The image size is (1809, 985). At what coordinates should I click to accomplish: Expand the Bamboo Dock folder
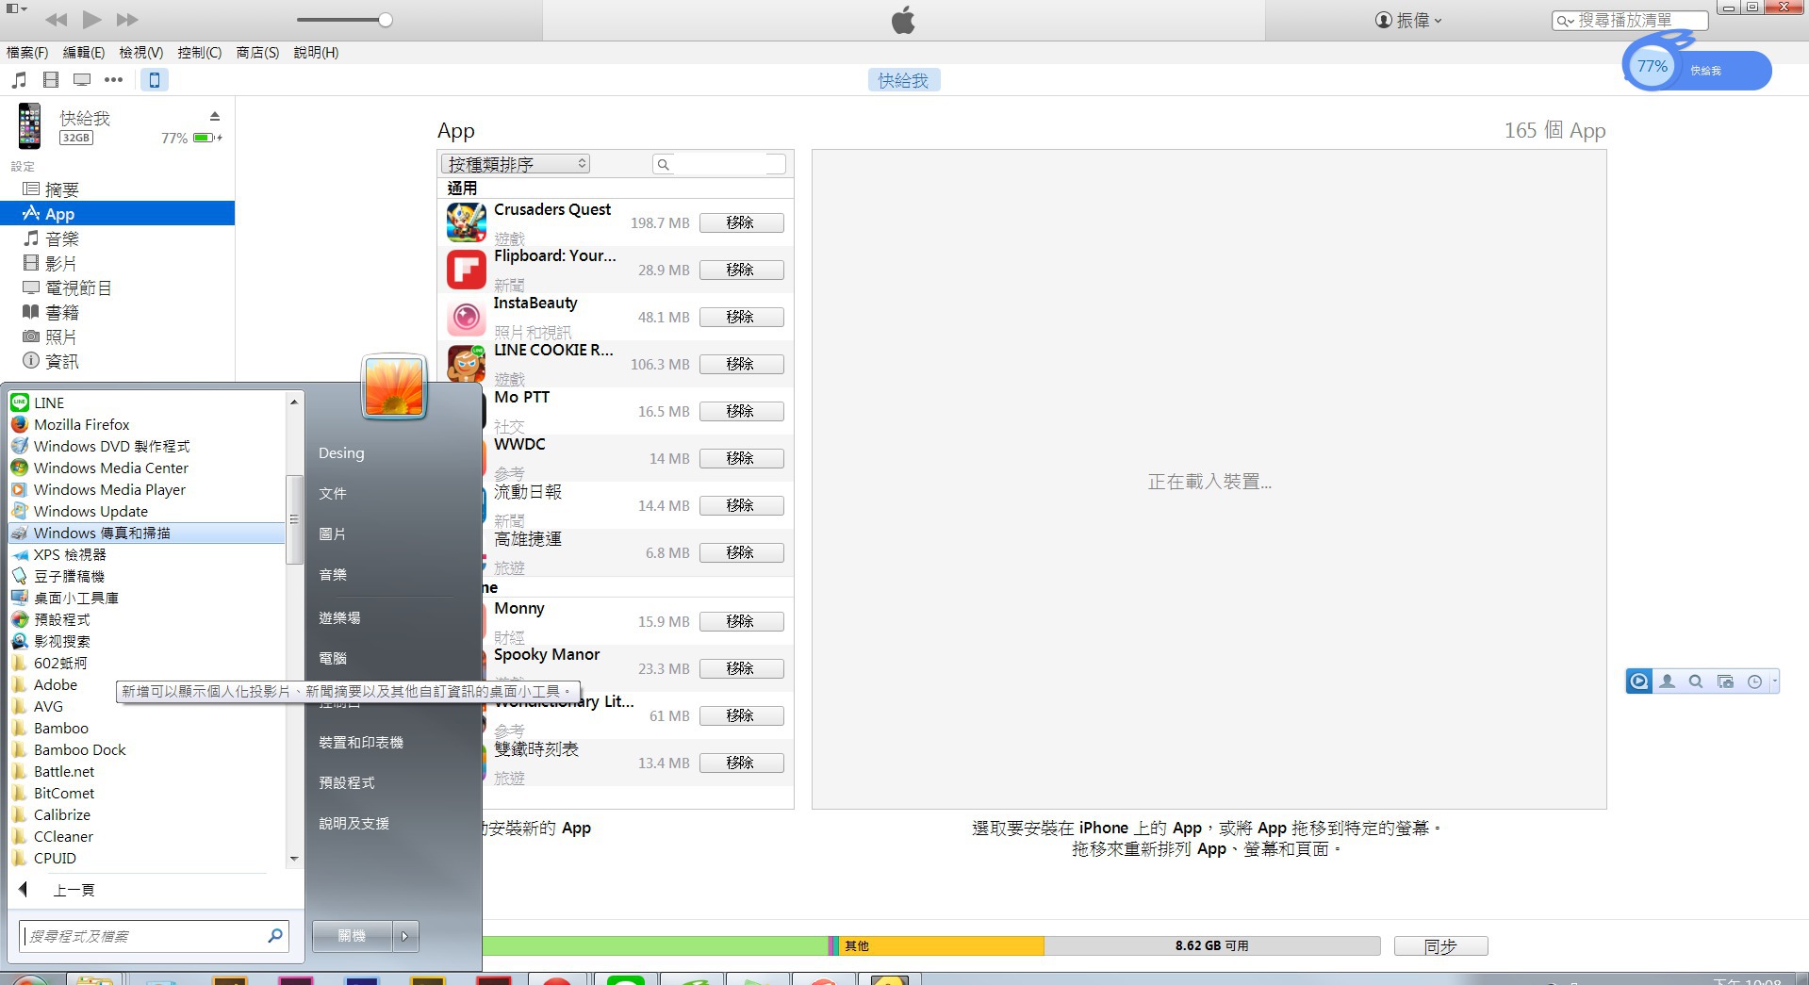pos(146,749)
